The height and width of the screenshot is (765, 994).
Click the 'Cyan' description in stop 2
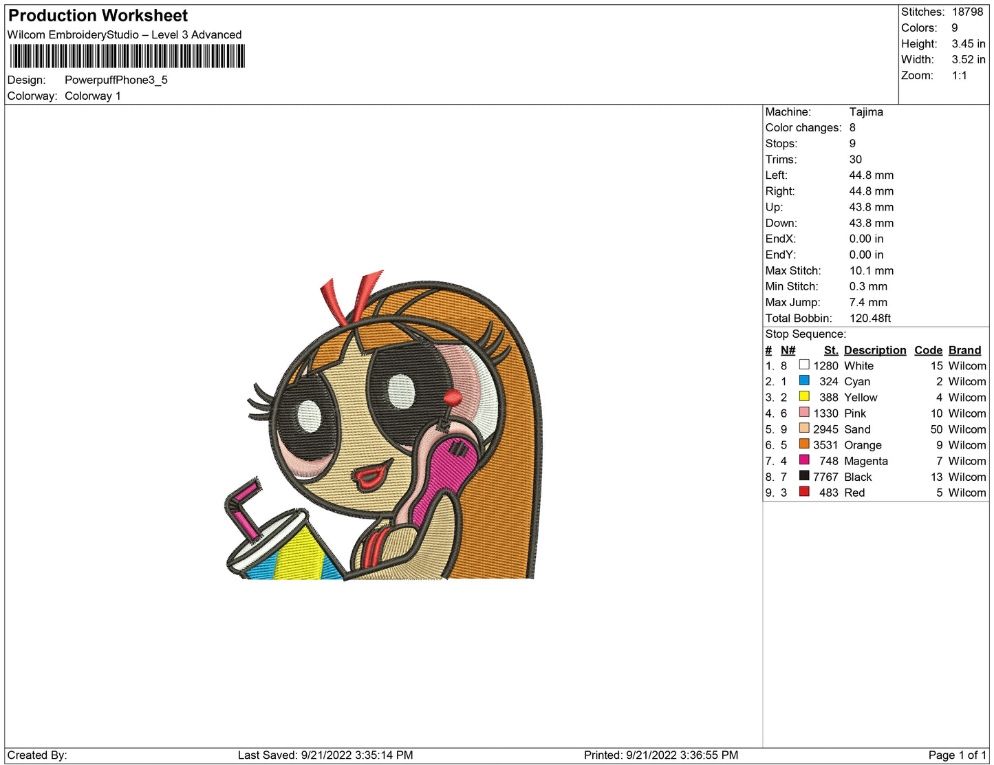(857, 382)
